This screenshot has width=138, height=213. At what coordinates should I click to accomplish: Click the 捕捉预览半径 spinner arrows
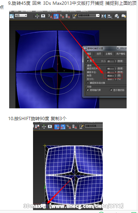(x=116, y=69)
